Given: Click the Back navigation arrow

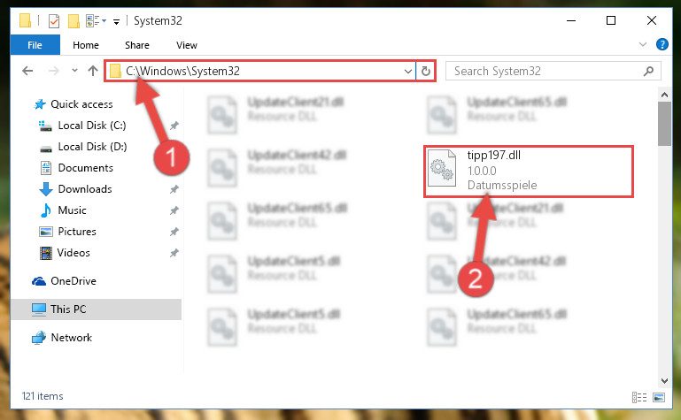Looking at the screenshot, I should point(27,71).
